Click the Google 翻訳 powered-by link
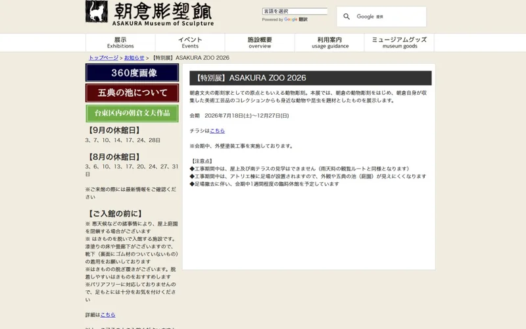The width and height of the screenshot is (526, 329). pos(295,20)
